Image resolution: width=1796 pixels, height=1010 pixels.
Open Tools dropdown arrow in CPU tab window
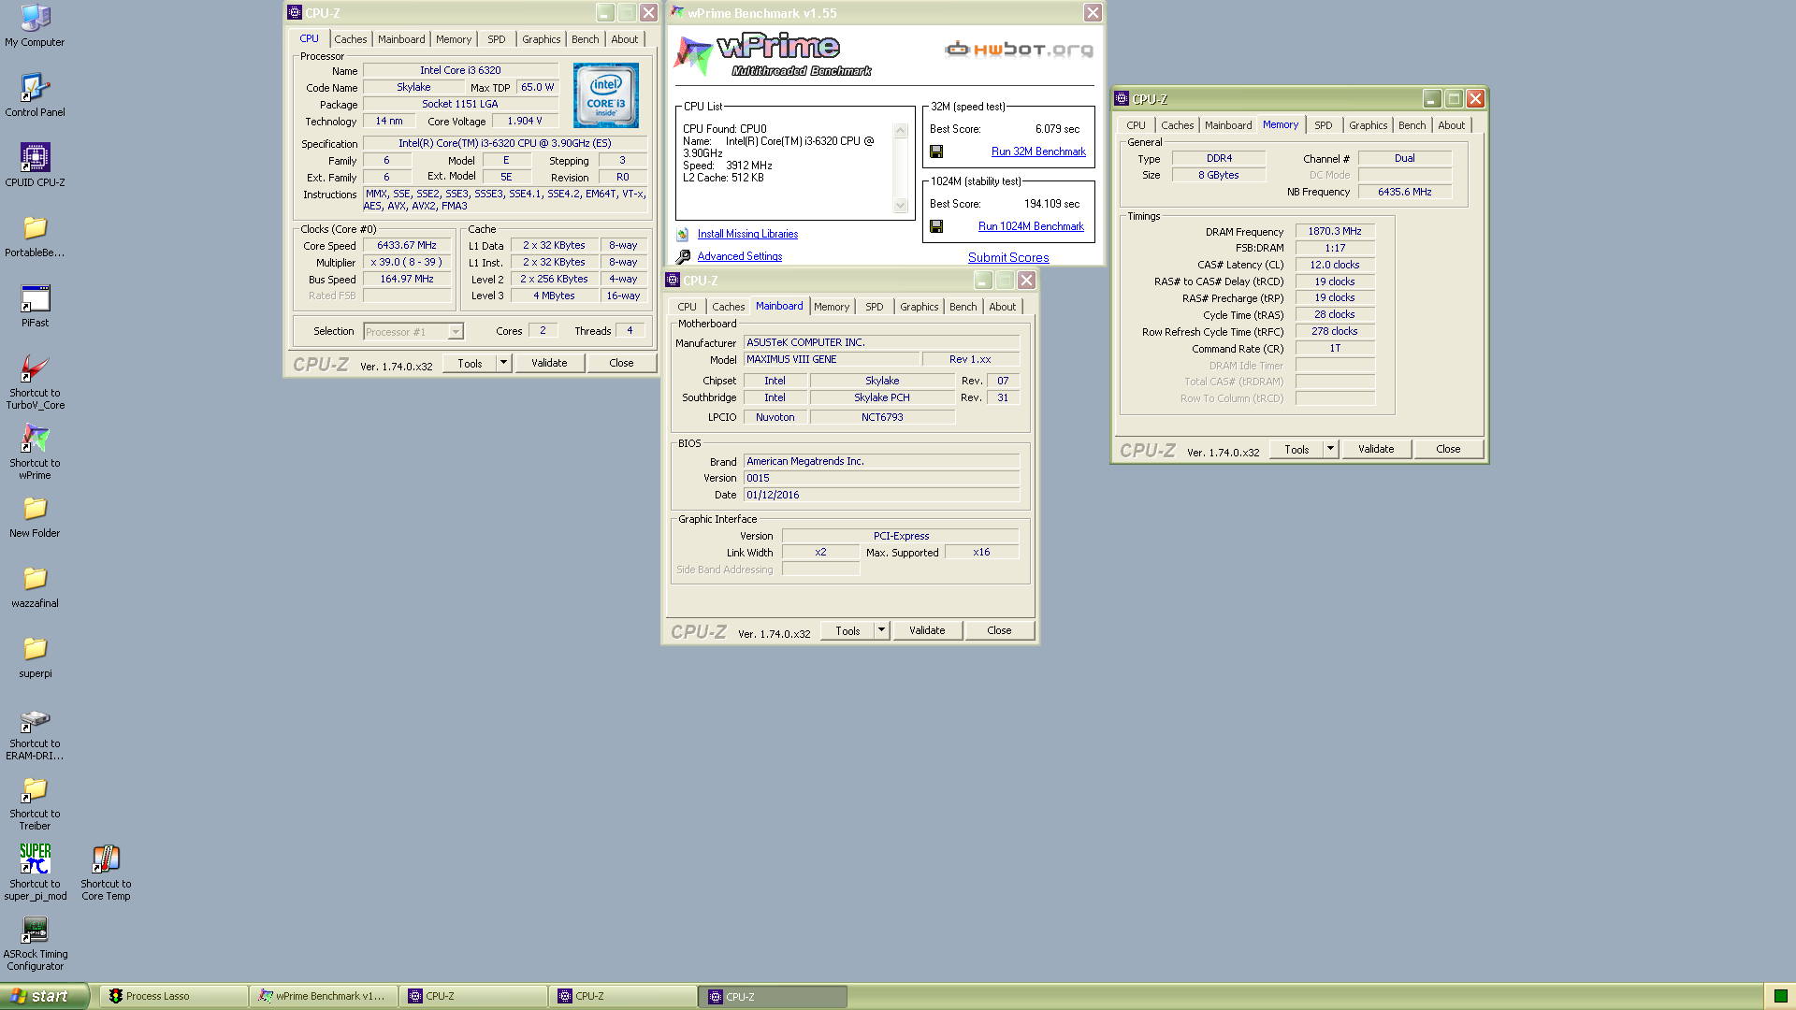(503, 363)
